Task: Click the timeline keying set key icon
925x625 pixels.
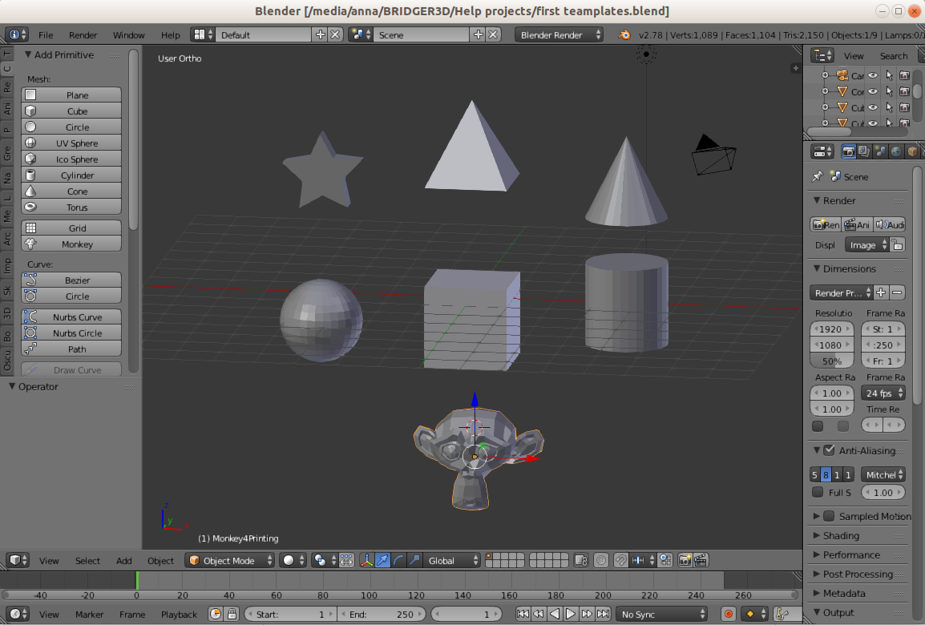Action: pos(782,614)
